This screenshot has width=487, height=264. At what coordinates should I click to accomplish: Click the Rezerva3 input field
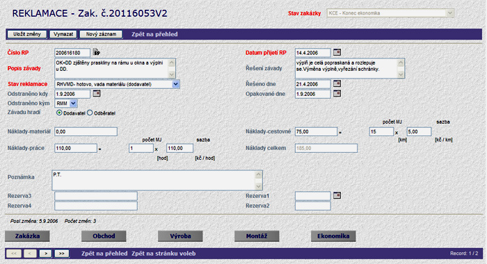click(96, 196)
